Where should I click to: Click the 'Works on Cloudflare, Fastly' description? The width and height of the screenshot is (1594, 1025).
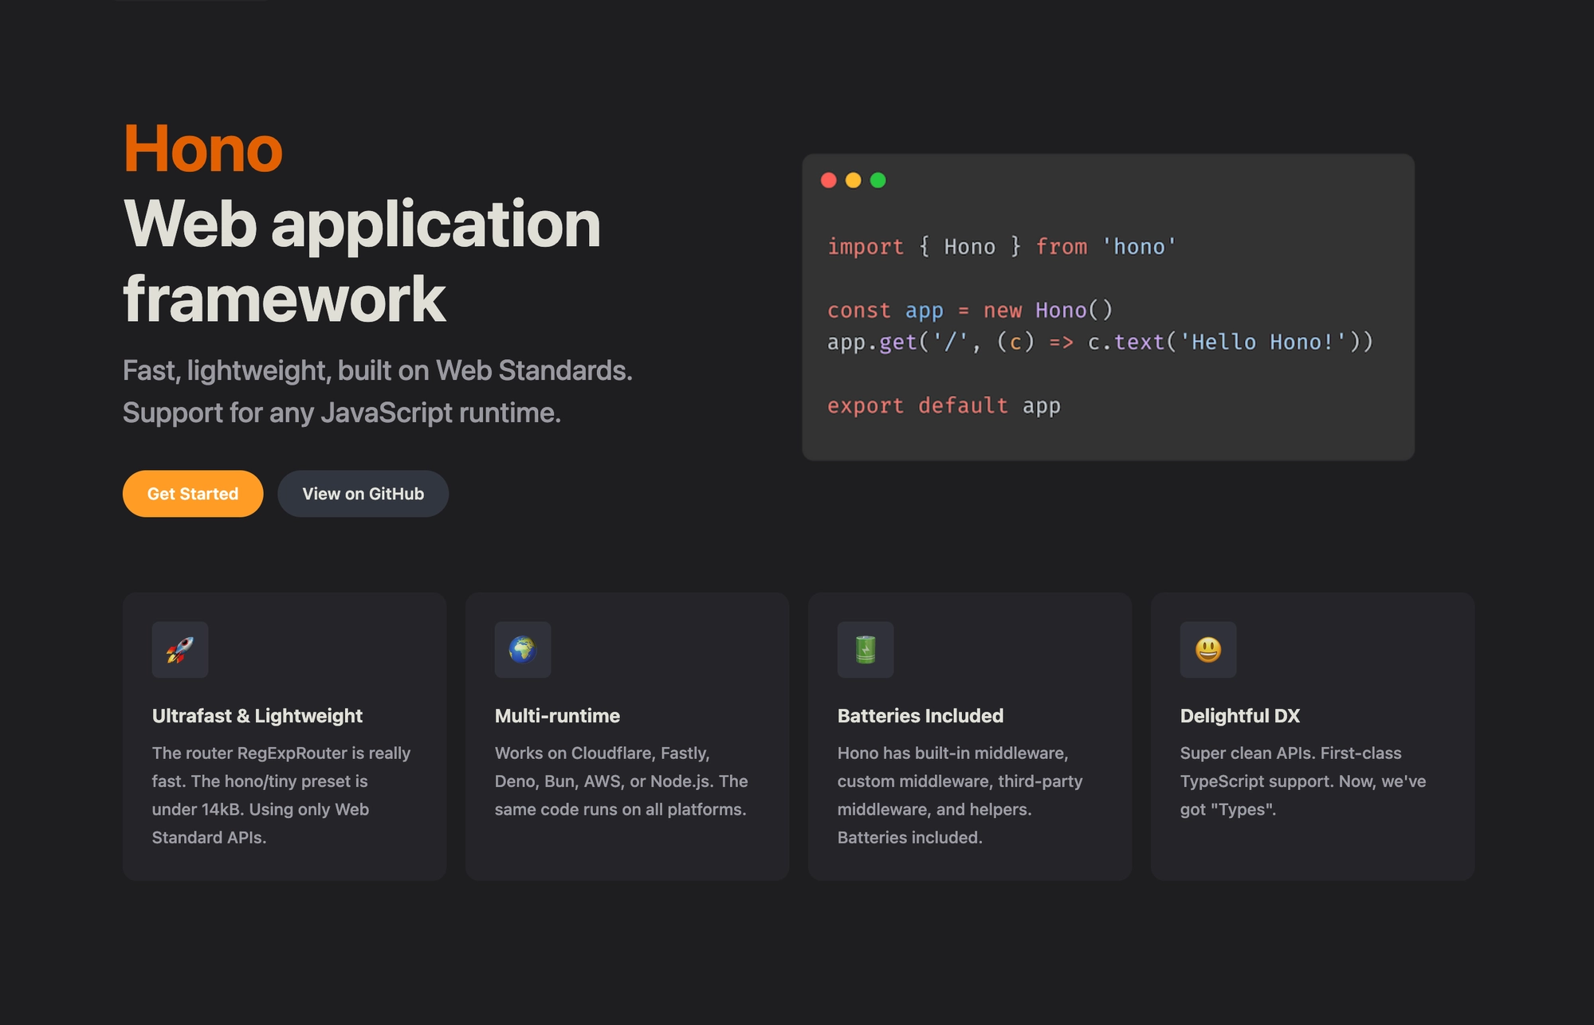(622, 781)
